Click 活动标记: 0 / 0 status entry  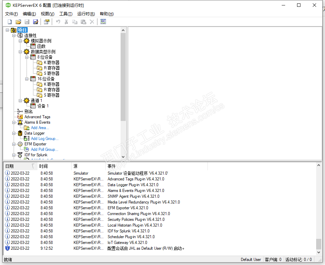tap(298, 260)
